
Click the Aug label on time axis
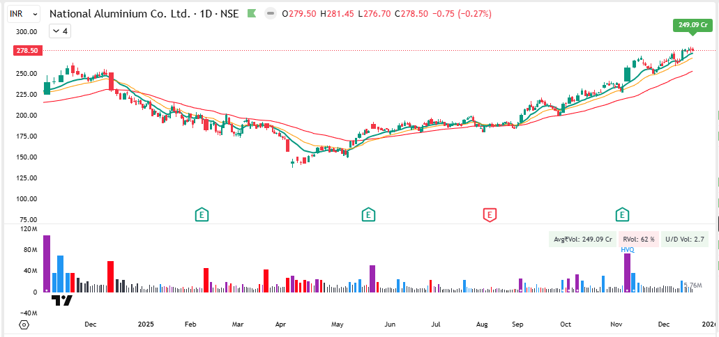coord(482,324)
